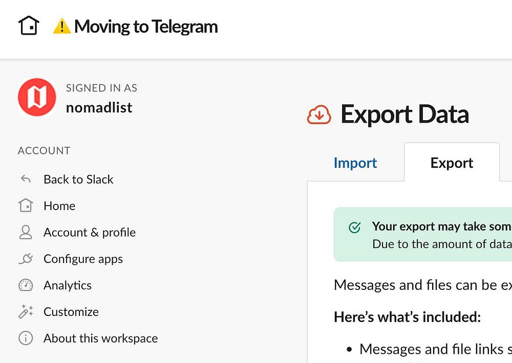Click the Export Data cloud download icon

pyautogui.click(x=319, y=115)
